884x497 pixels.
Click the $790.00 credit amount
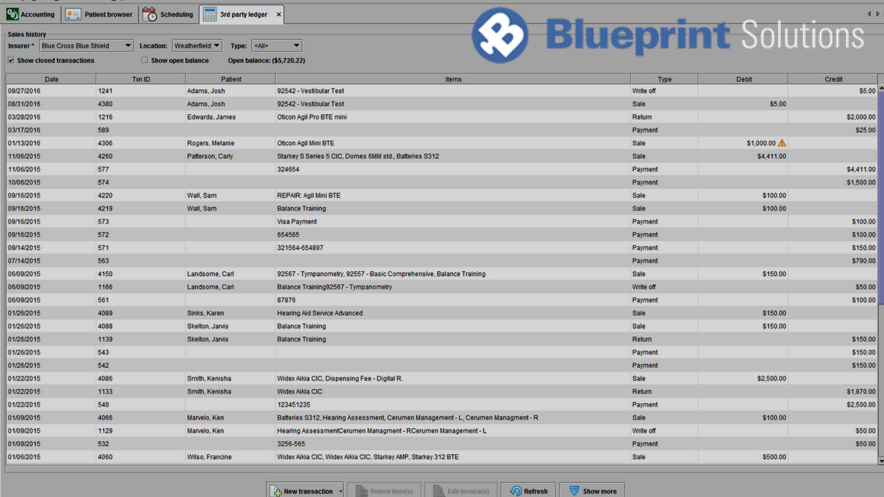[x=863, y=261]
